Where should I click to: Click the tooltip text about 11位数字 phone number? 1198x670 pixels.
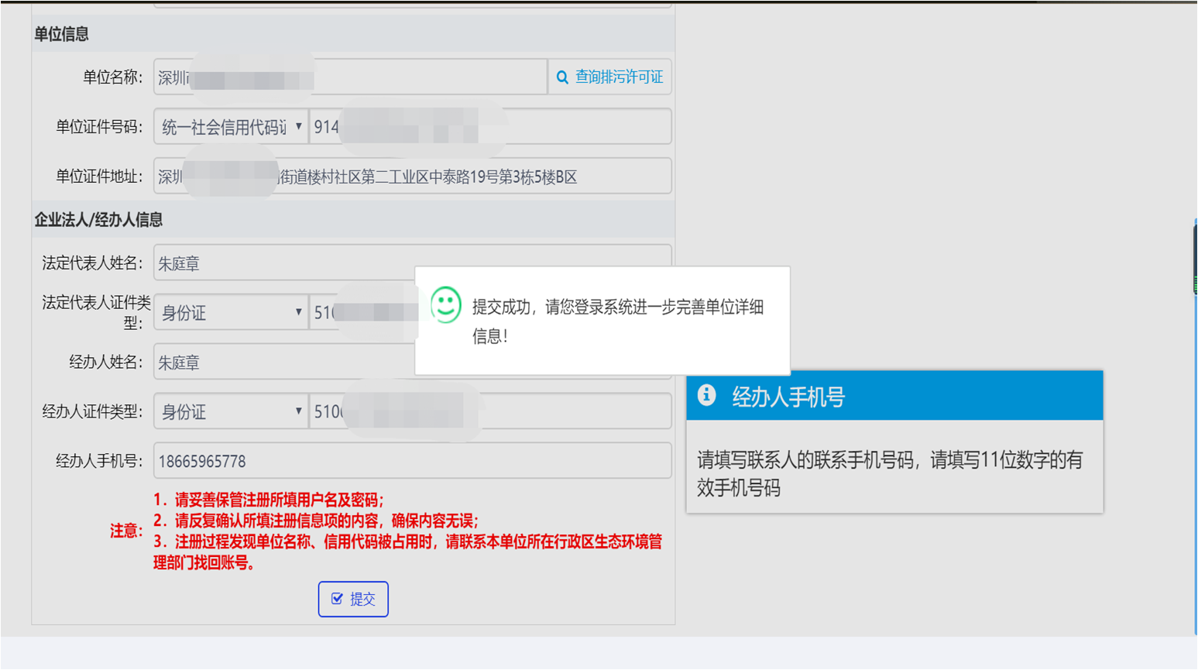coord(889,473)
